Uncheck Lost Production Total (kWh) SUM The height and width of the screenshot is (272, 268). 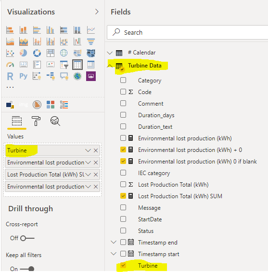pyautogui.click(x=123, y=196)
